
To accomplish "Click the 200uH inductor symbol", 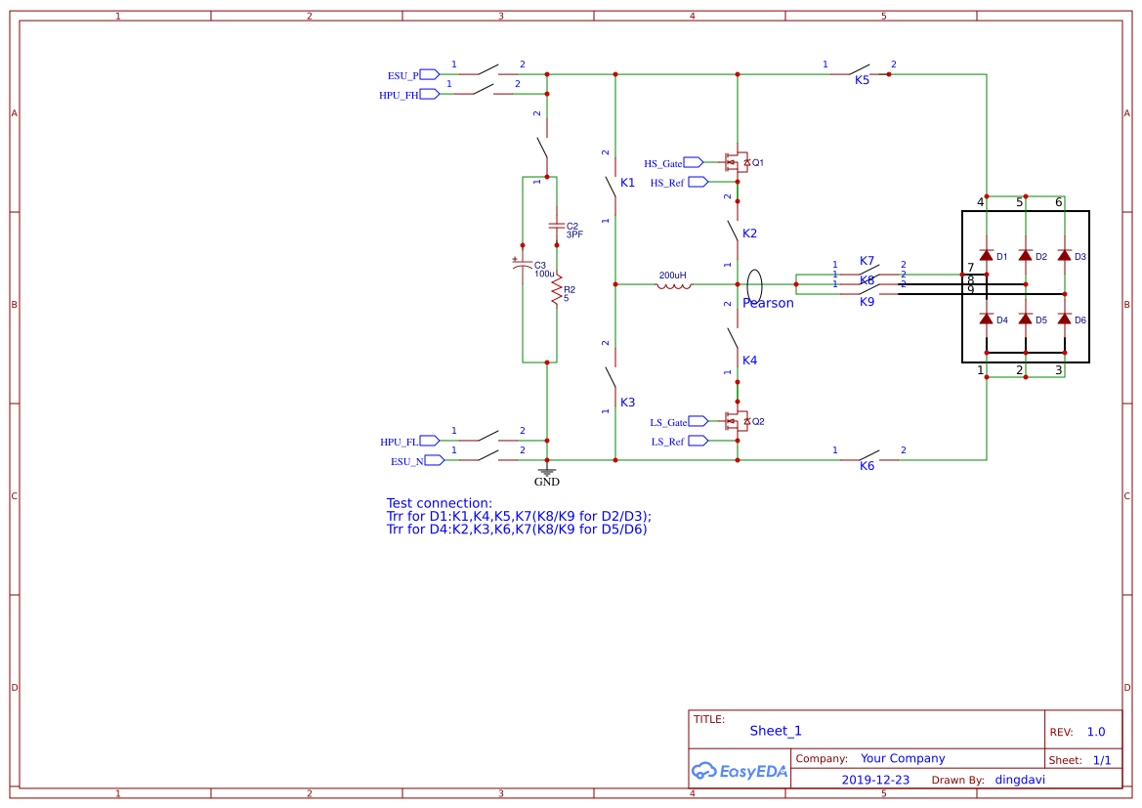I will pyautogui.click(x=674, y=285).
